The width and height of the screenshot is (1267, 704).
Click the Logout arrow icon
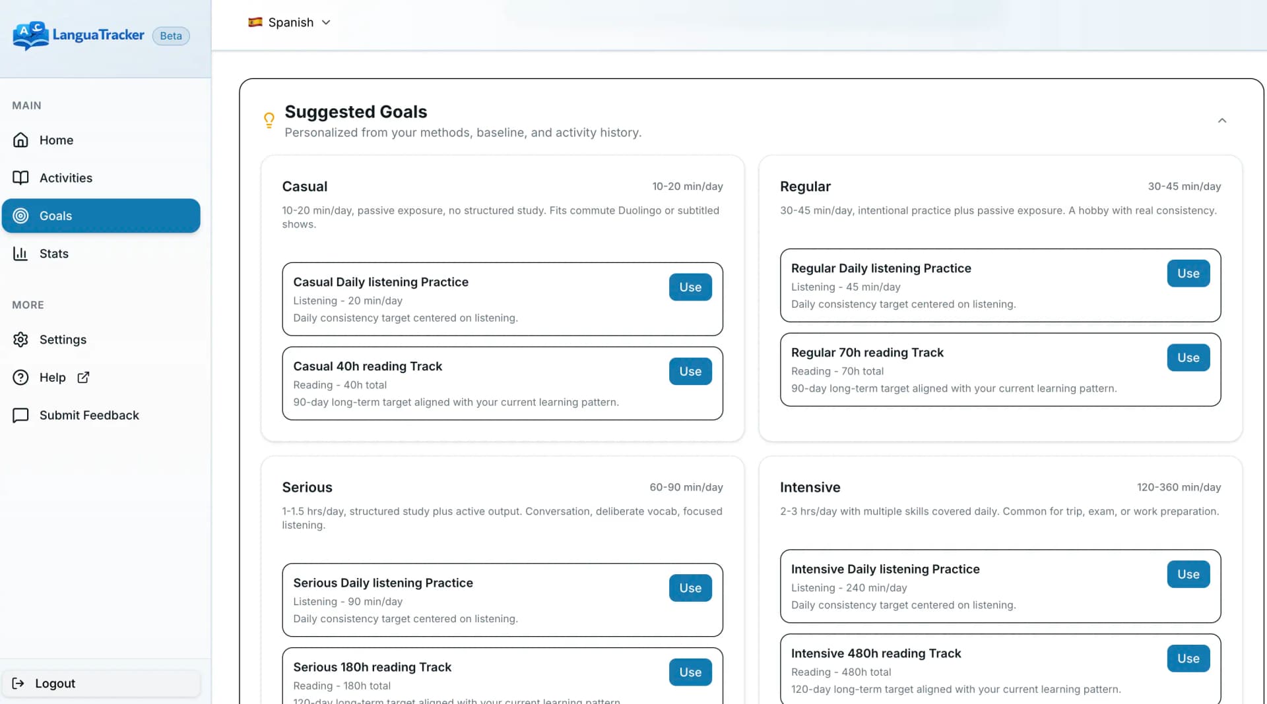20,684
